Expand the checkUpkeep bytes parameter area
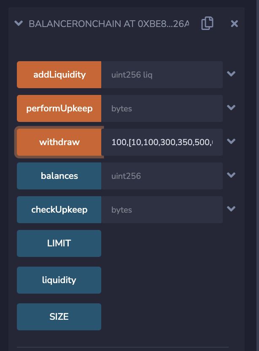The width and height of the screenshot is (259, 351). 231,208
